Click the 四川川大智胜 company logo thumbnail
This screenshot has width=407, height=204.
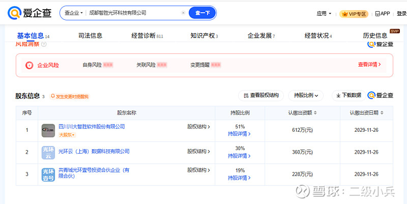coord(48,131)
